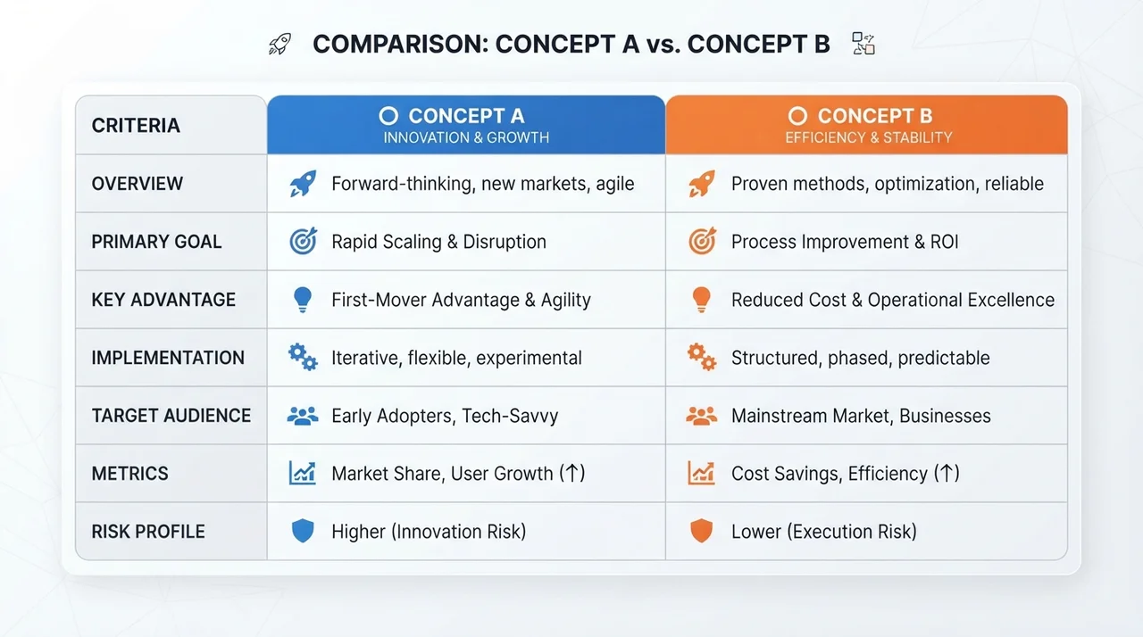Click the blue rocket icon in Overview row
Screen dimensions: 1143x637
pyautogui.click(x=303, y=184)
